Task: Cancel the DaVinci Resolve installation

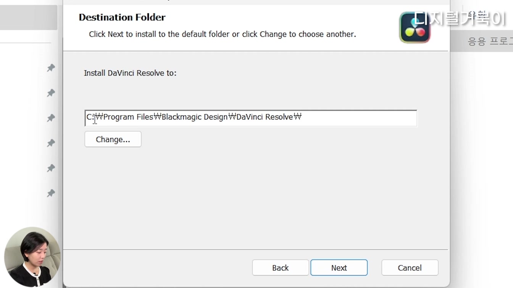Action: pyautogui.click(x=410, y=268)
